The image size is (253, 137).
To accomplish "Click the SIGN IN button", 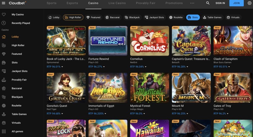I will [220, 3].
